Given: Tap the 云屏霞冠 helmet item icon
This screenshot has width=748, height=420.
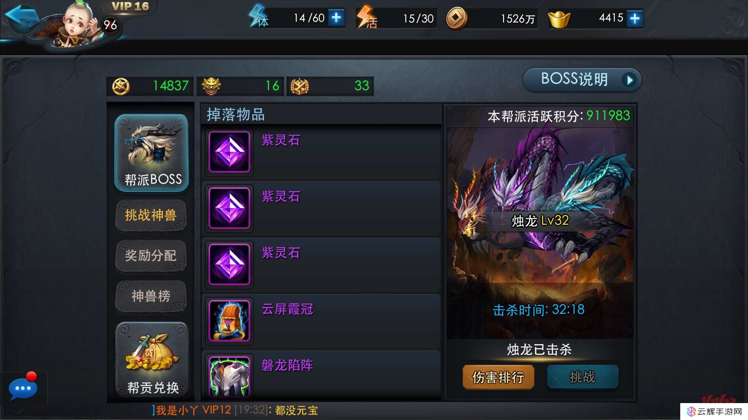Looking at the screenshot, I should [229, 321].
